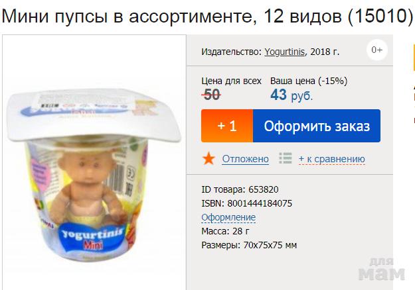This screenshot has height=290, width=415.
Task: Click the comparison list icon
Action: tap(286, 158)
